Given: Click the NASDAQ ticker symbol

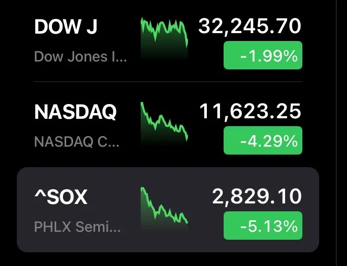Looking at the screenshot, I should tap(75, 112).
